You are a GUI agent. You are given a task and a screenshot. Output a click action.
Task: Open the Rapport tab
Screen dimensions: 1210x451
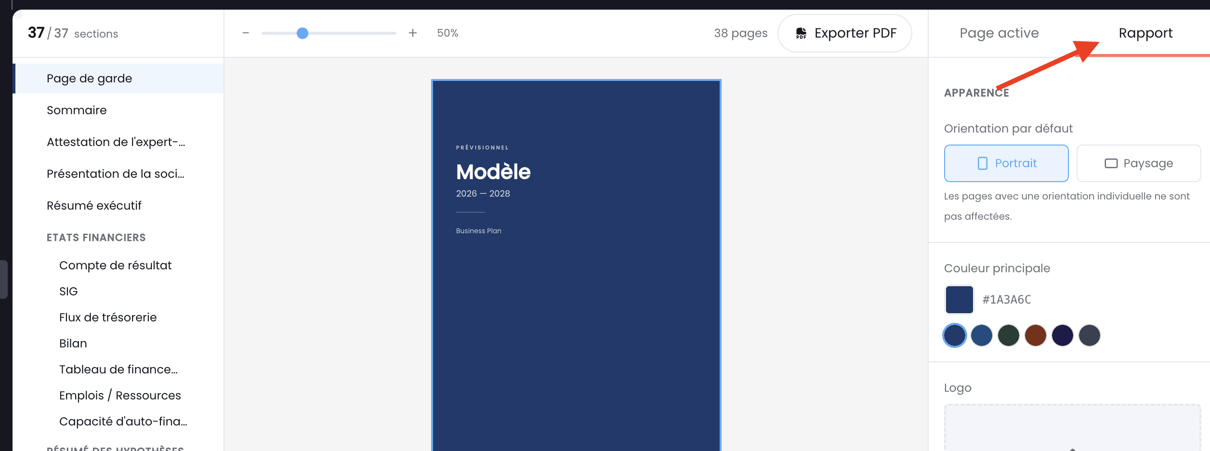(1145, 33)
